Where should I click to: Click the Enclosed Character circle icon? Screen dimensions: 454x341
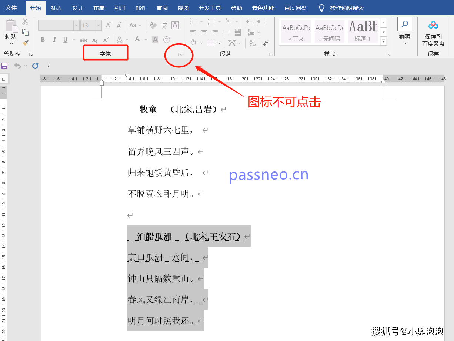(167, 40)
